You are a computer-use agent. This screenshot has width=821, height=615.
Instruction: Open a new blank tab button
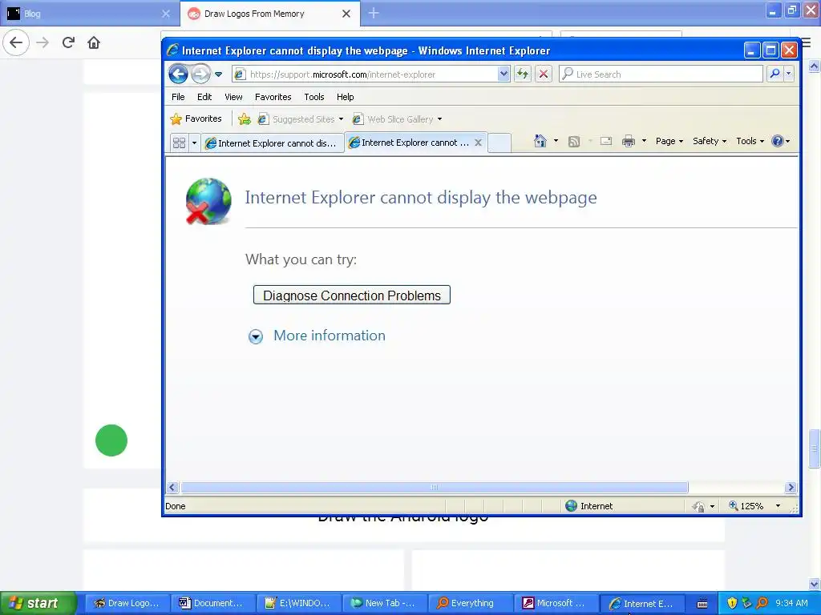499,143
